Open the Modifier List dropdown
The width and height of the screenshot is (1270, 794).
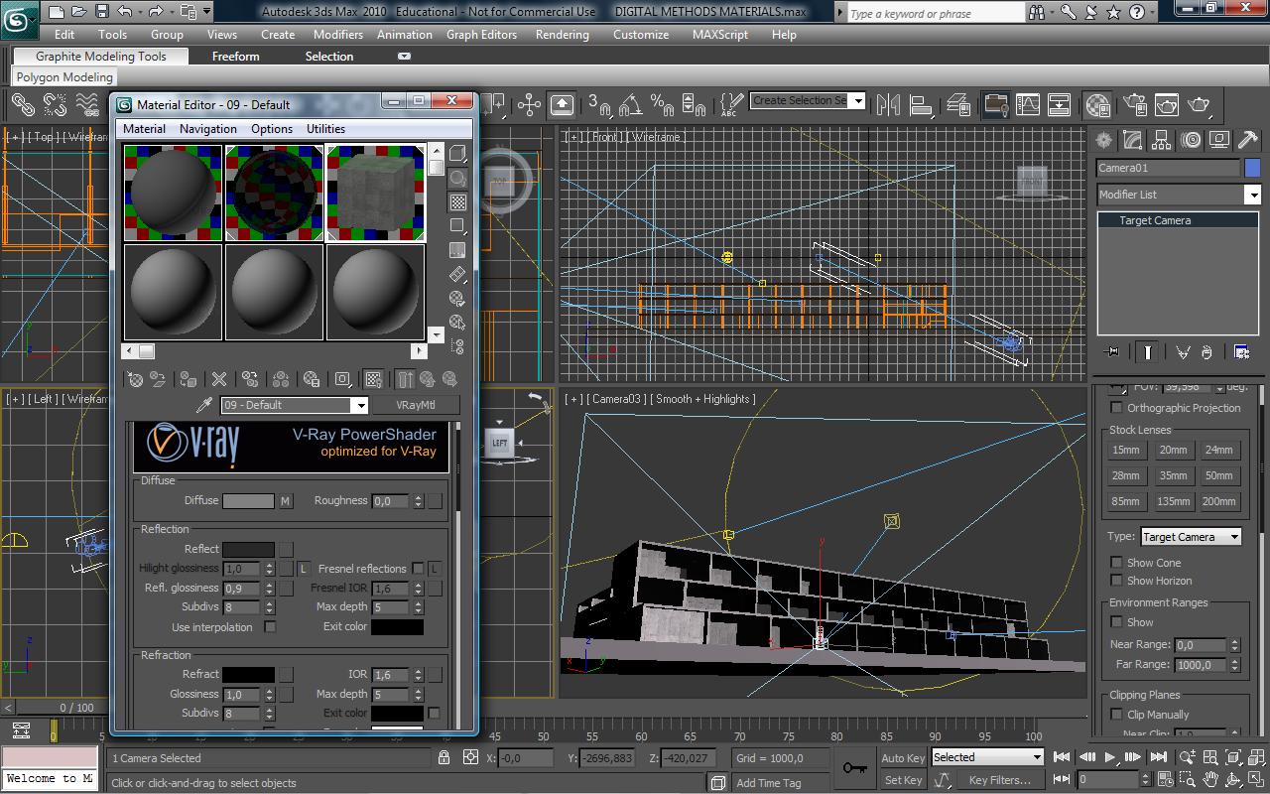pyautogui.click(x=1254, y=195)
